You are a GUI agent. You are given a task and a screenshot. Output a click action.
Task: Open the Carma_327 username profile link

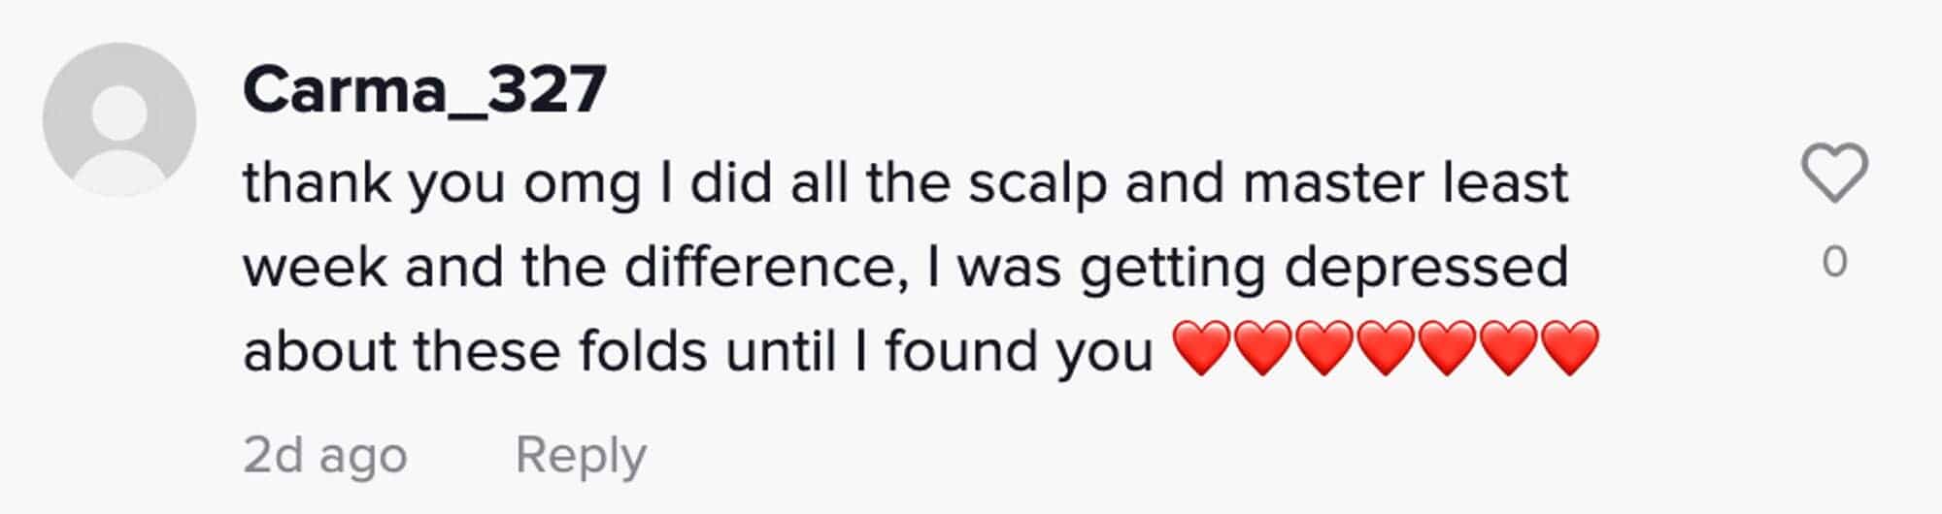point(424,90)
